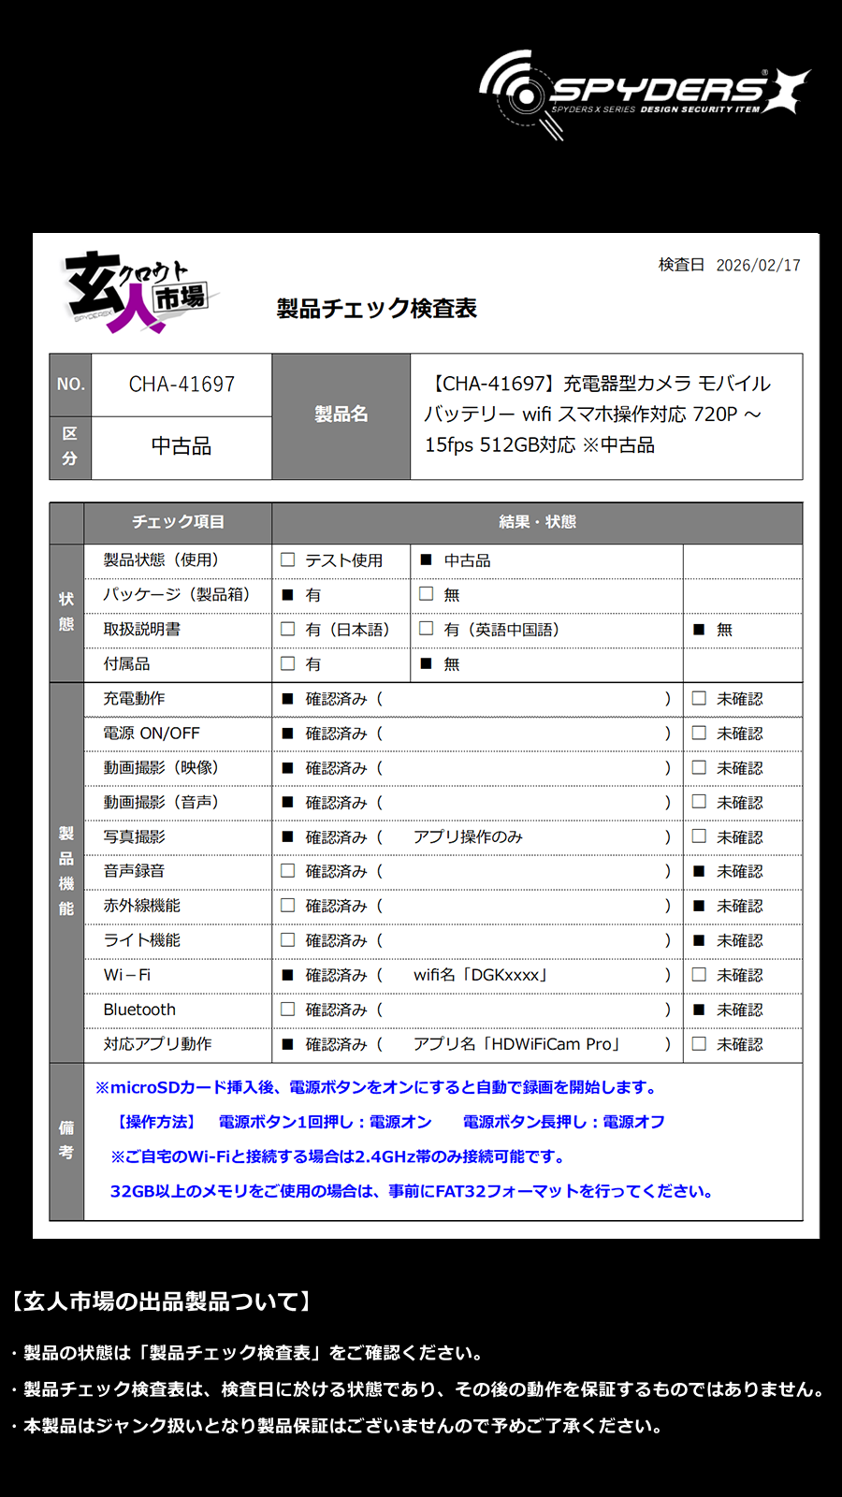The width and height of the screenshot is (842, 1497).
Task: Check 未確認 checkbox for 対応アプリ動作
Action: (699, 1043)
